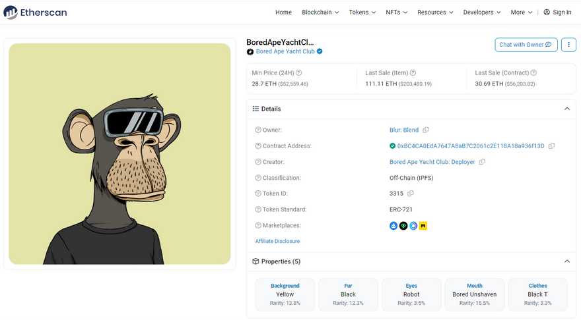
Task: Open the Blockchain dropdown menu
Action: [320, 13]
